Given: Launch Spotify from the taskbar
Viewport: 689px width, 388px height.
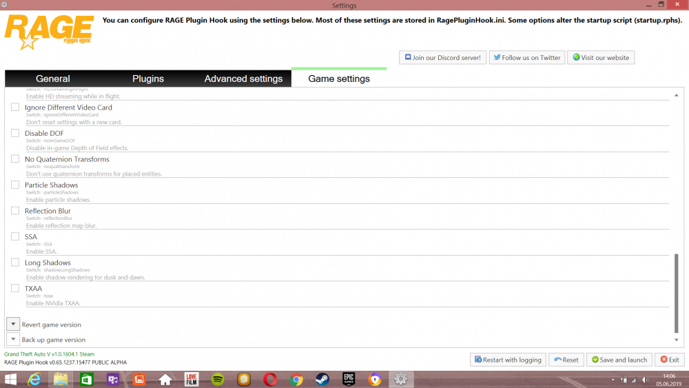Looking at the screenshot, I should [218, 379].
